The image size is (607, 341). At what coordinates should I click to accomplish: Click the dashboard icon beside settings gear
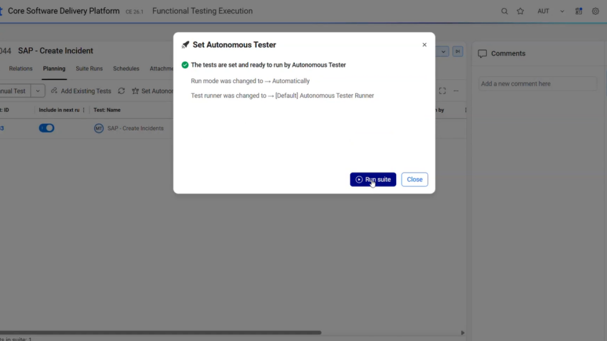(x=578, y=11)
